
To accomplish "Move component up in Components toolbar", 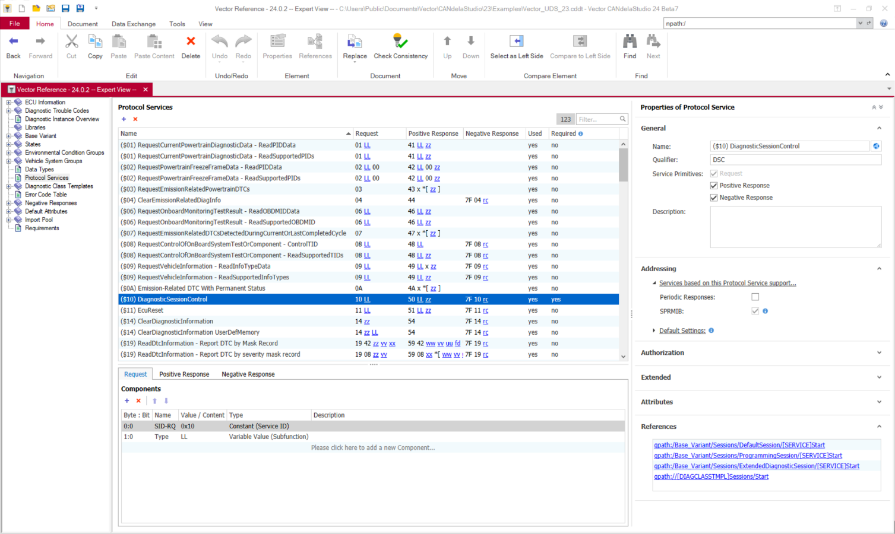I will [x=154, y=401].
